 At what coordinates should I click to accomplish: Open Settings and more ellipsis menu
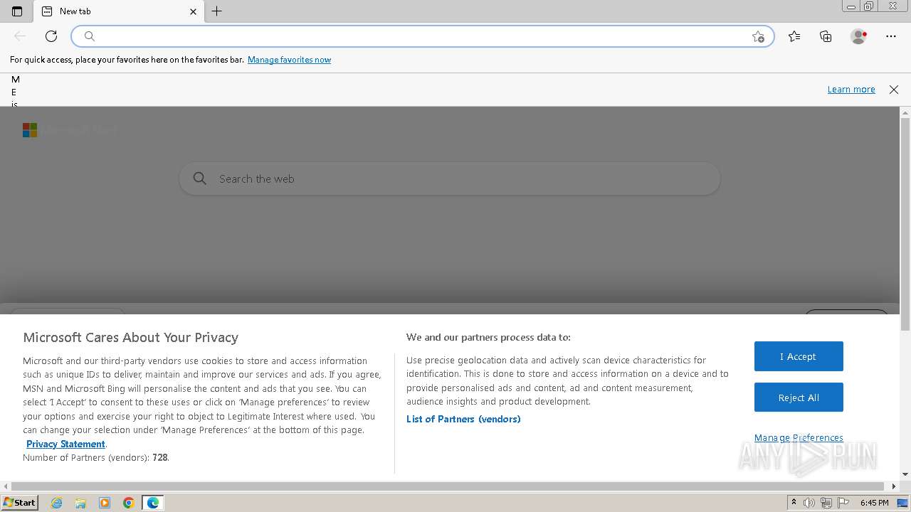click(891, 36)
